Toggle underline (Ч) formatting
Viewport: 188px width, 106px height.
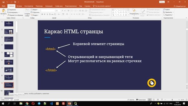(x=47, y=14)
